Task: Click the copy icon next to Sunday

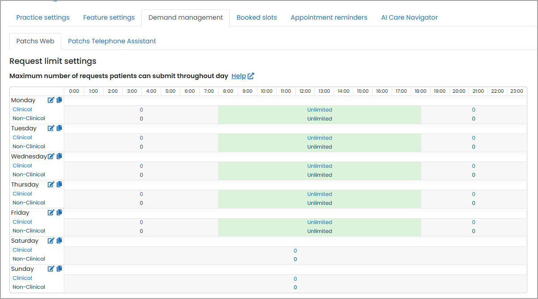Action: coord(59,269)
